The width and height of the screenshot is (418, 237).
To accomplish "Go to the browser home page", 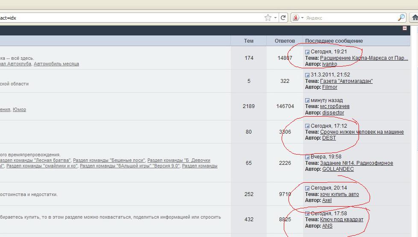I will (414, 18).
